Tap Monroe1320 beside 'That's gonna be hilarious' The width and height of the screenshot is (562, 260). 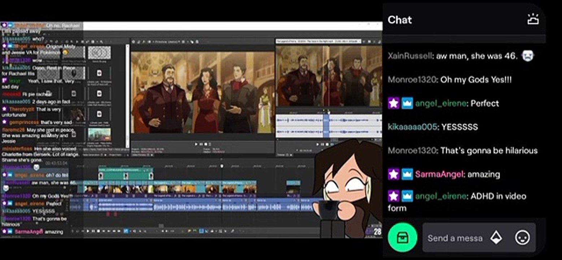click(412, 150)
